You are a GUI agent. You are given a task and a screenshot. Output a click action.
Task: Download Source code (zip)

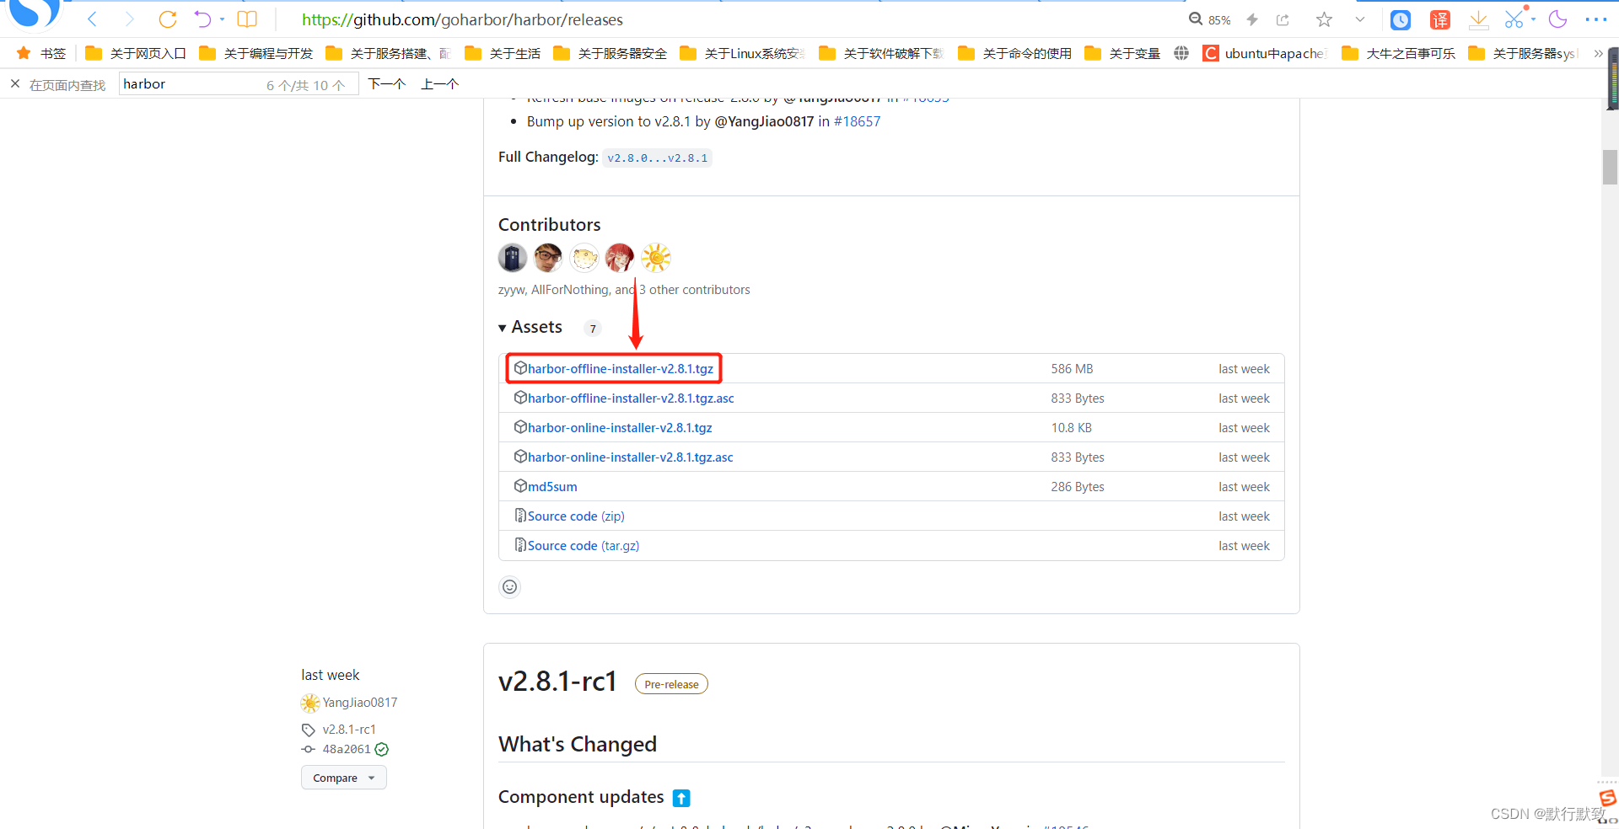click(576, 516)
